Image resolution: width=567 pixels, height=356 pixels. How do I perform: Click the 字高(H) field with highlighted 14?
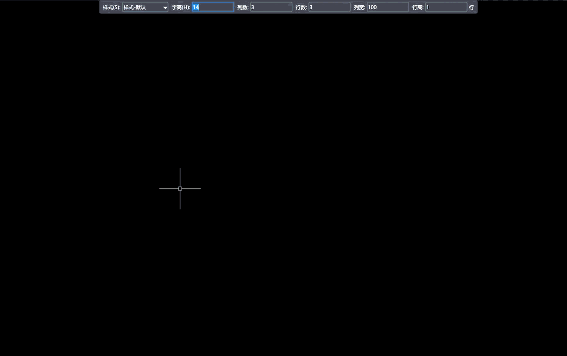[213, 7]
